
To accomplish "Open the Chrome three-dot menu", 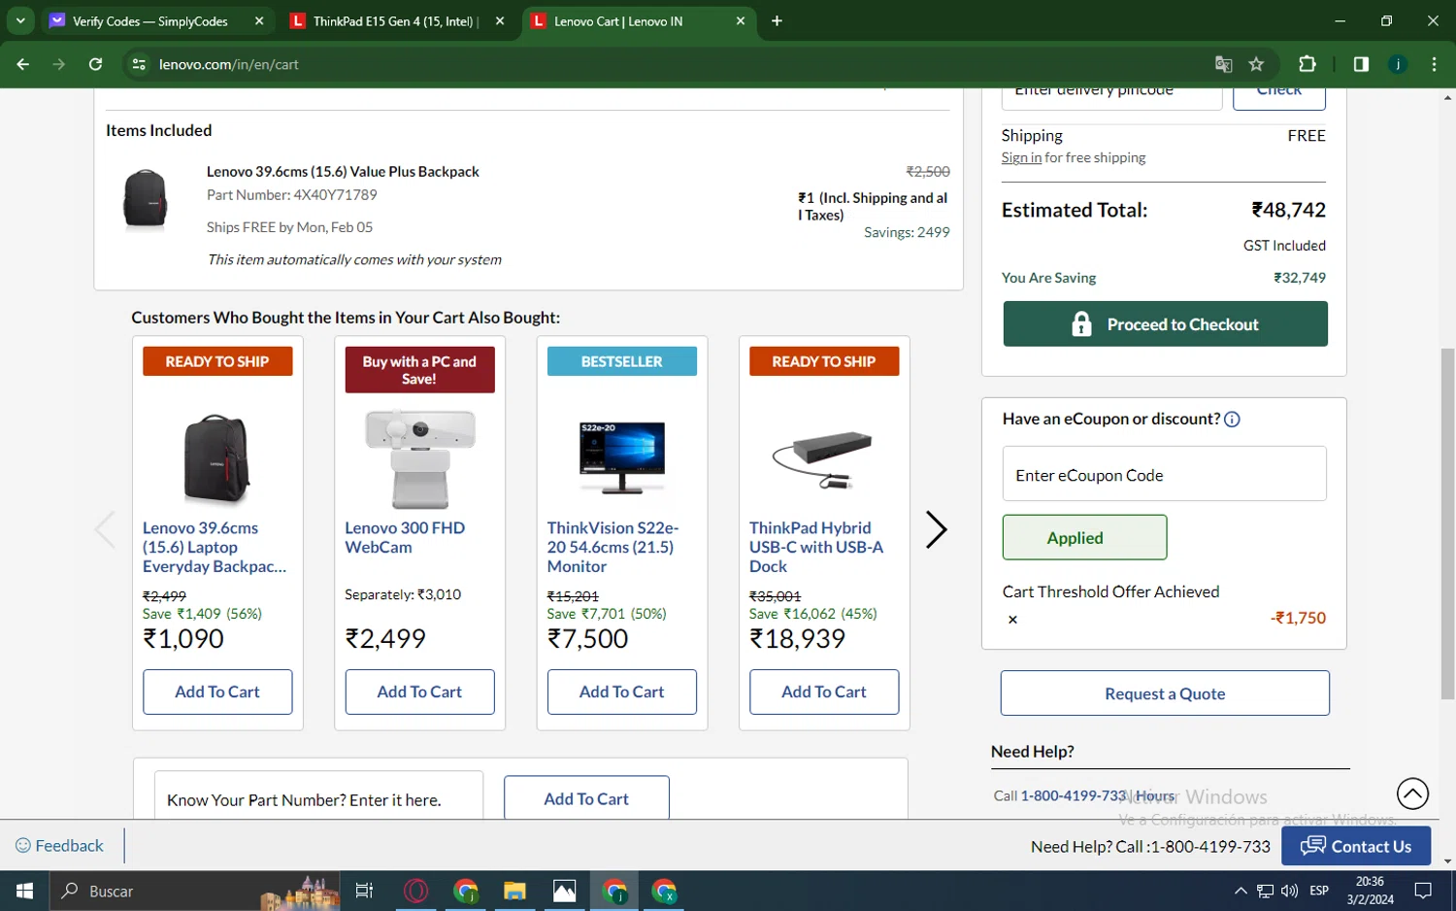I will point(1434,64).
